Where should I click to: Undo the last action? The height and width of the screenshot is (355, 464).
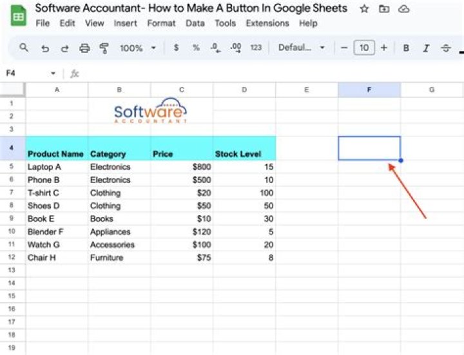45,48
